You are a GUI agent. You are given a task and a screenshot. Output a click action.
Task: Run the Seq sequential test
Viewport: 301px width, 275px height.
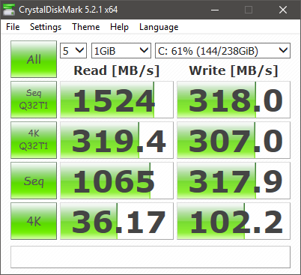click(x=34, y=181)
